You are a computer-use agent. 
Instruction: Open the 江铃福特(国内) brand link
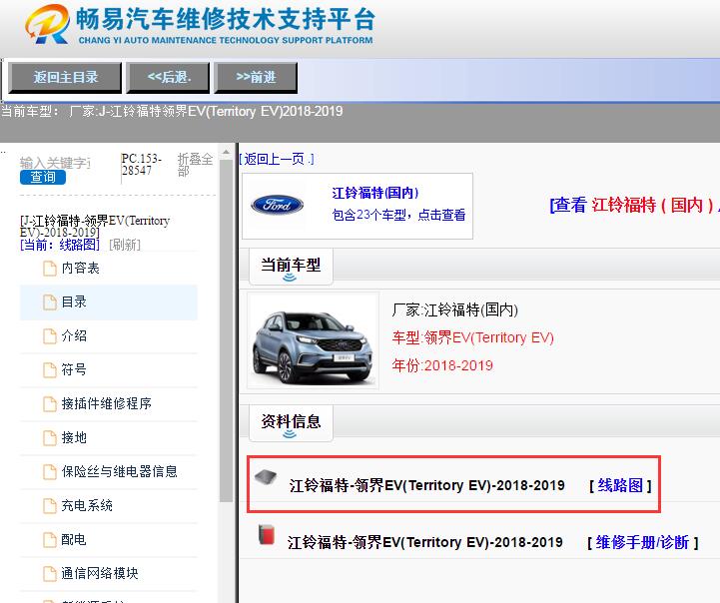pos(375,193)
